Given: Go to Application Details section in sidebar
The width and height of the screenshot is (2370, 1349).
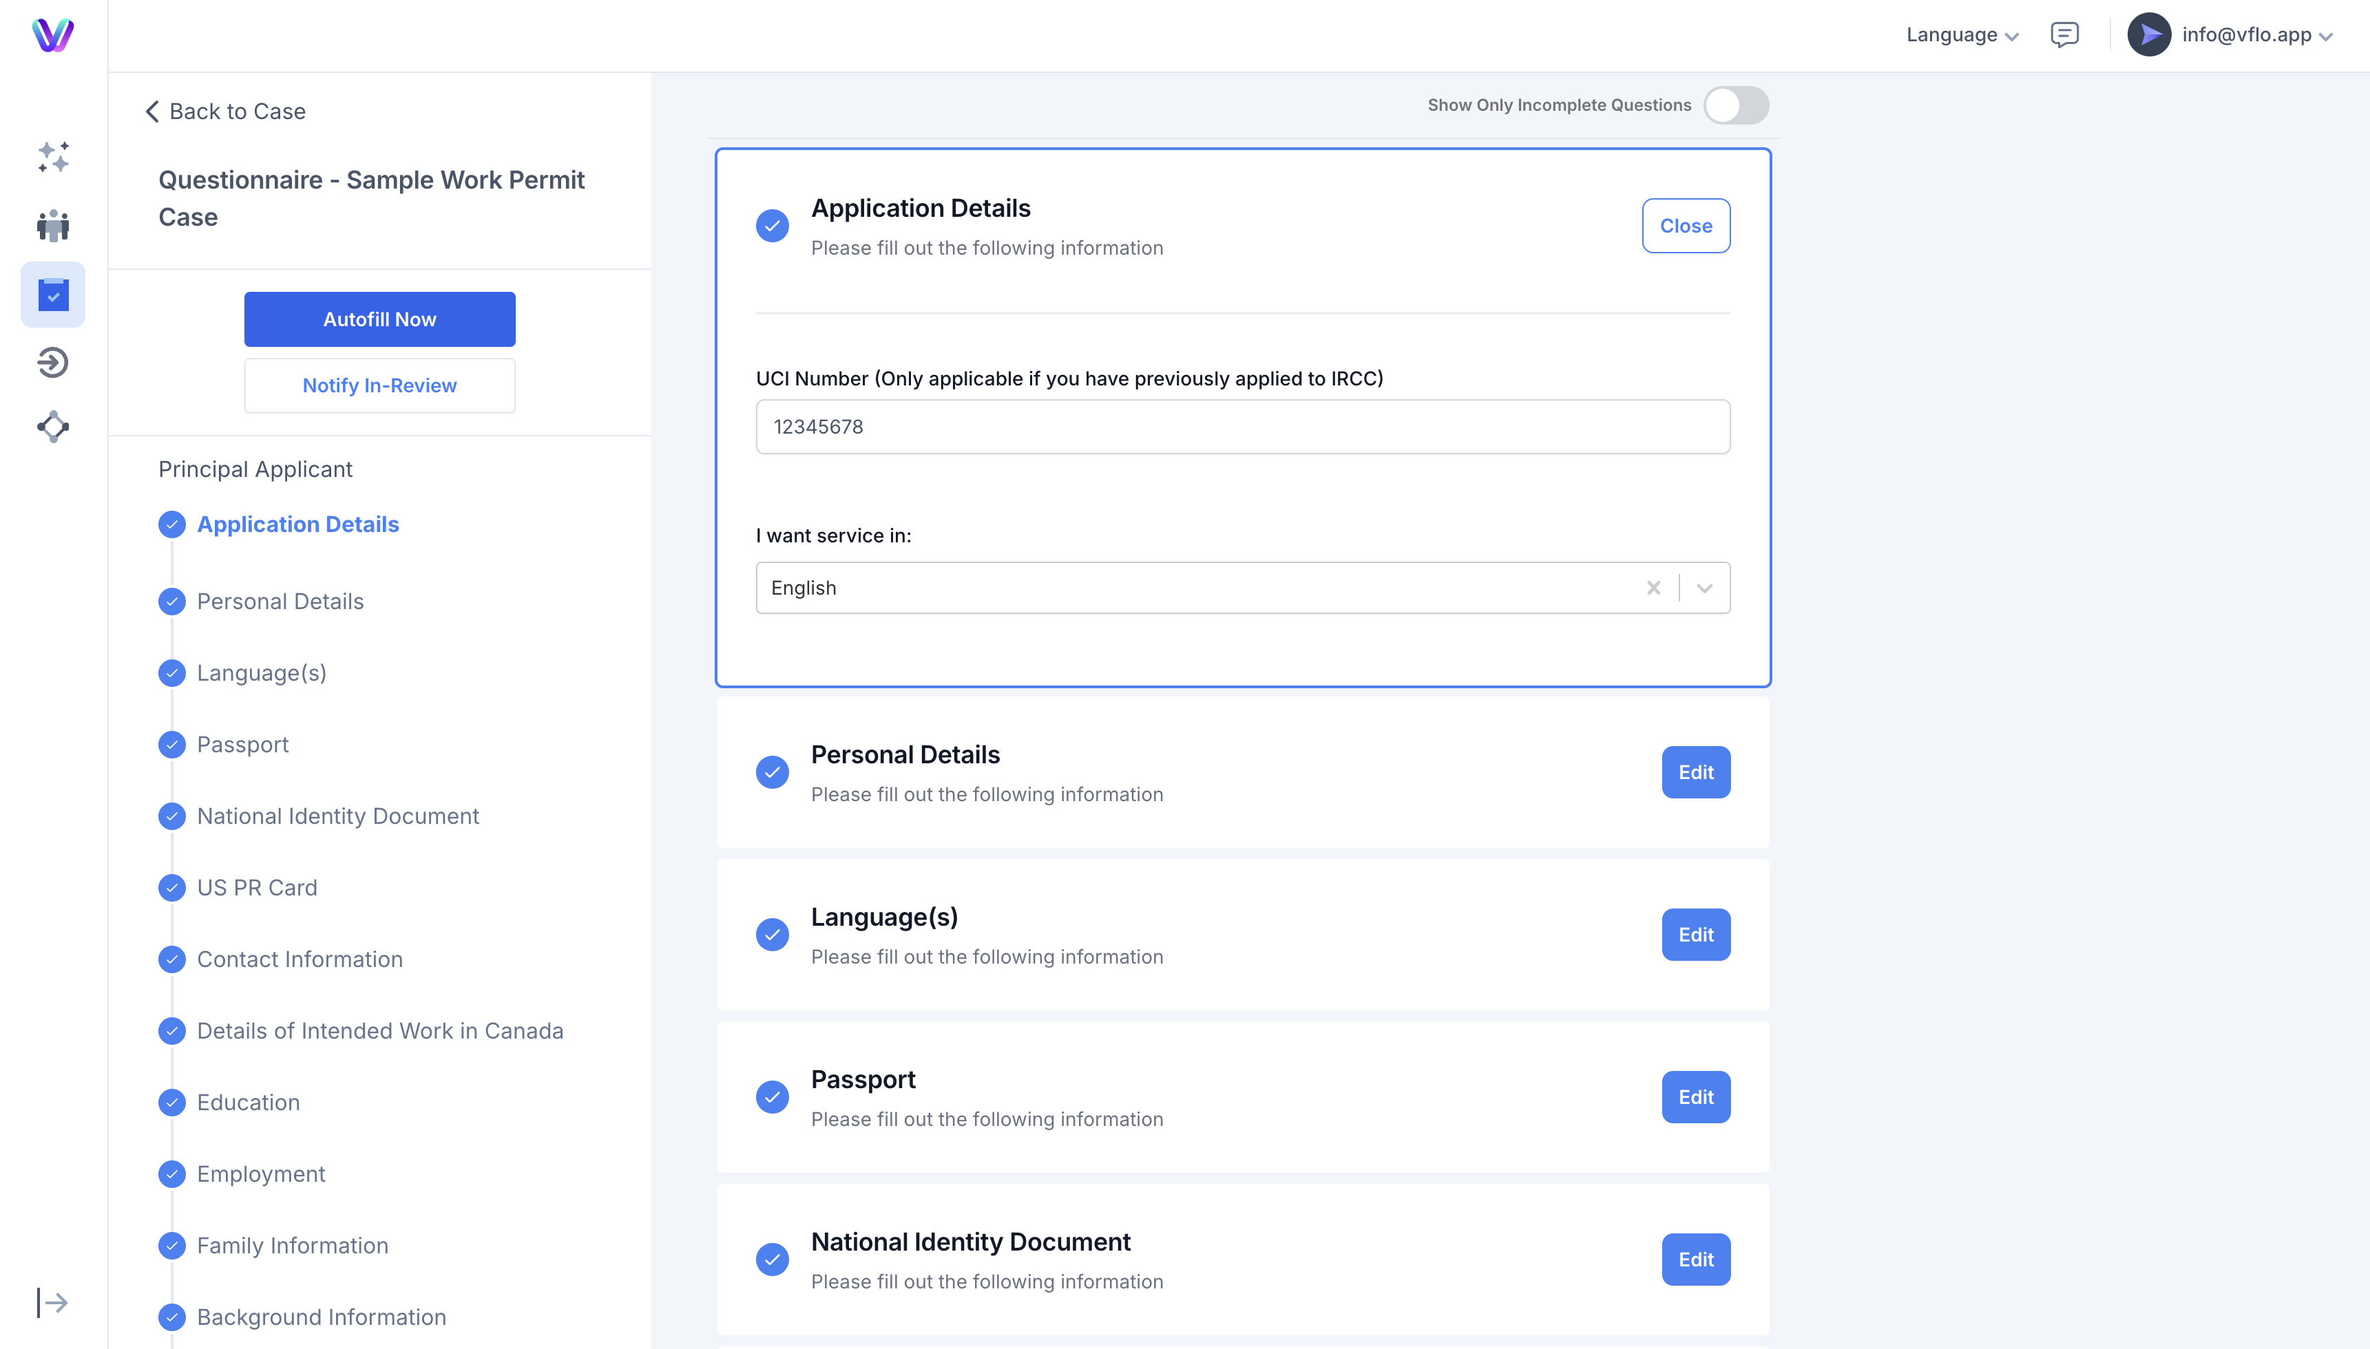Looking at the screenshot, I should pyautogui.click(x=297, y=524).
